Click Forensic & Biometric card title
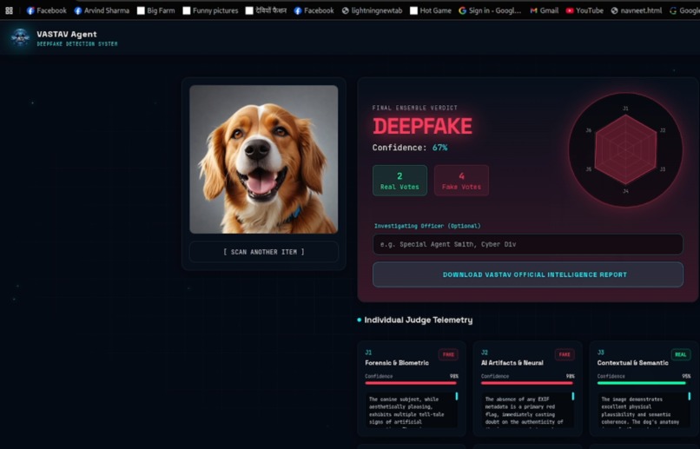 click(397, 363)
